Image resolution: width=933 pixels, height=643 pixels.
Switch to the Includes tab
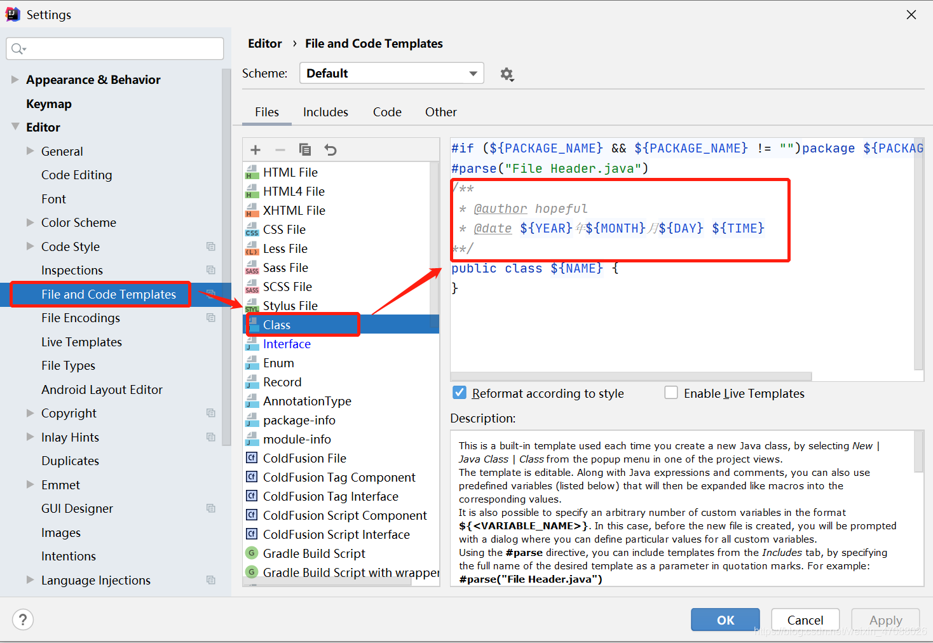coord(325,112)
